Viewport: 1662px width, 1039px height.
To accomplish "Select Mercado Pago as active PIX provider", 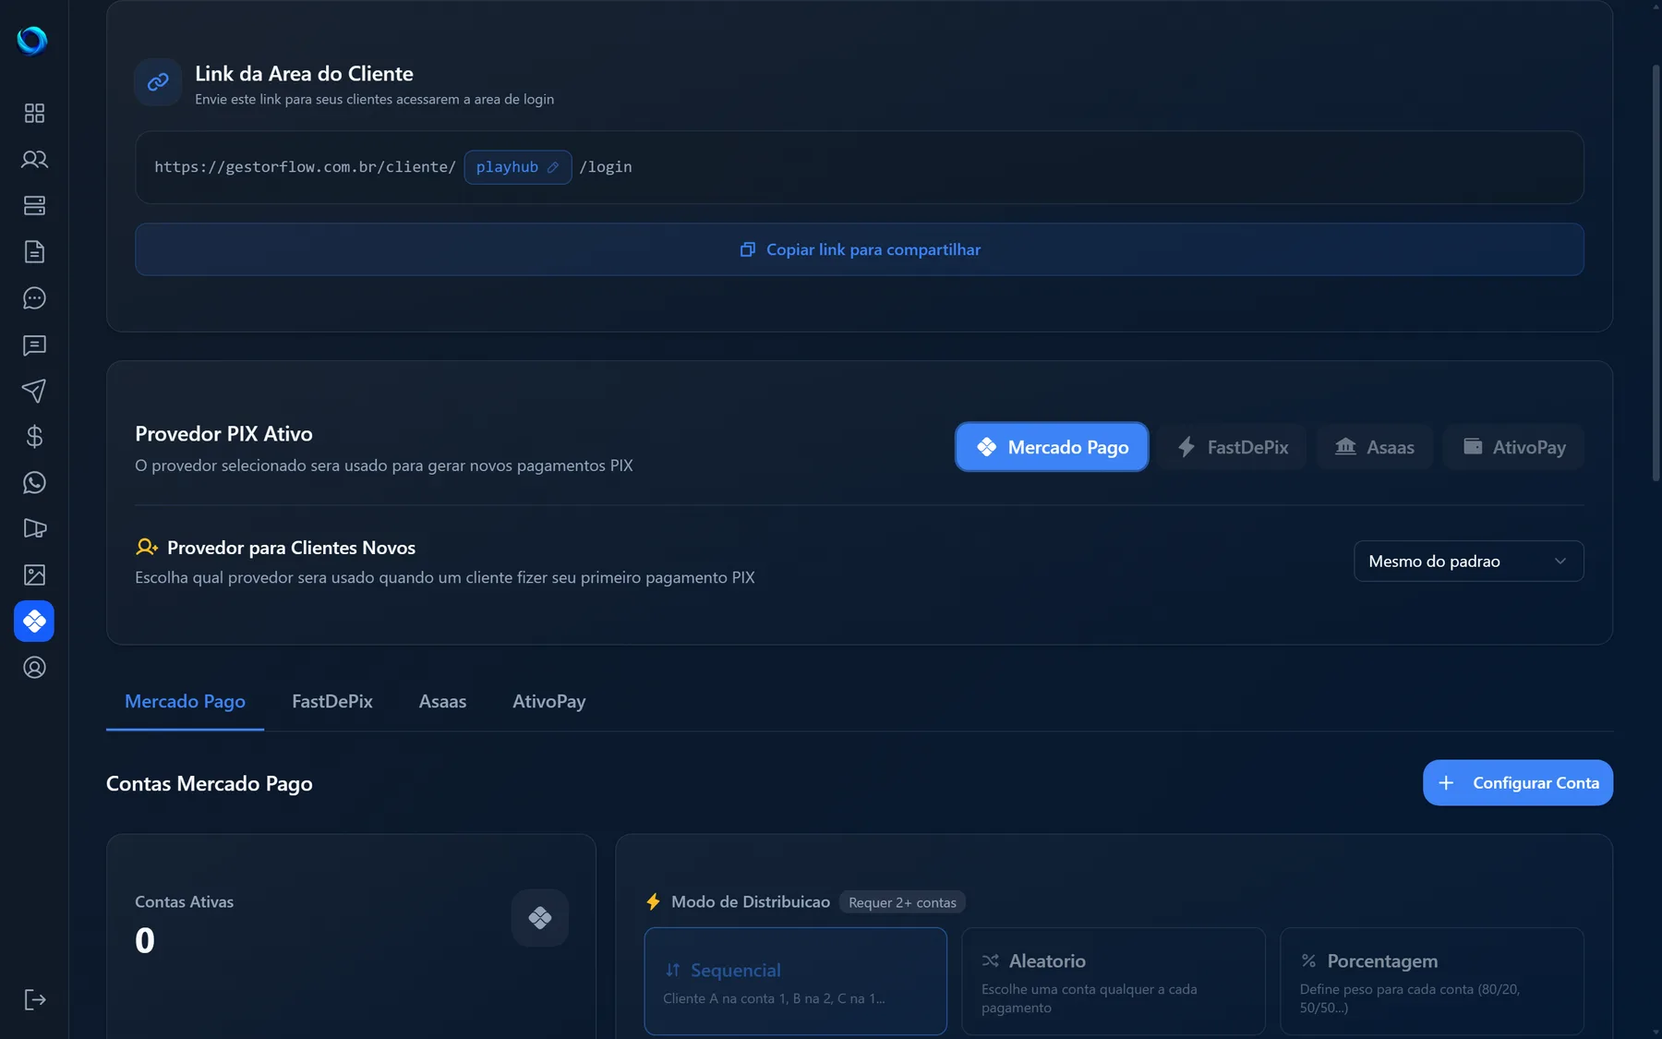I will click(x=1052, y=447).
